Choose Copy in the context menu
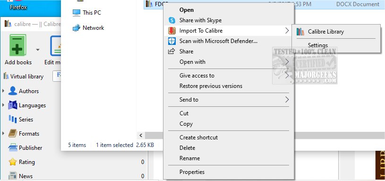This screenshot has height=181, width=385. 186,124
